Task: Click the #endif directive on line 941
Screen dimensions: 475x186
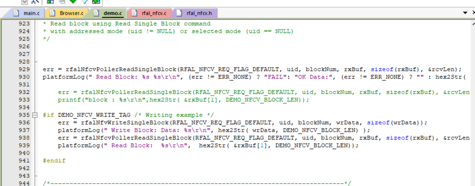Action: coord(54,160)
